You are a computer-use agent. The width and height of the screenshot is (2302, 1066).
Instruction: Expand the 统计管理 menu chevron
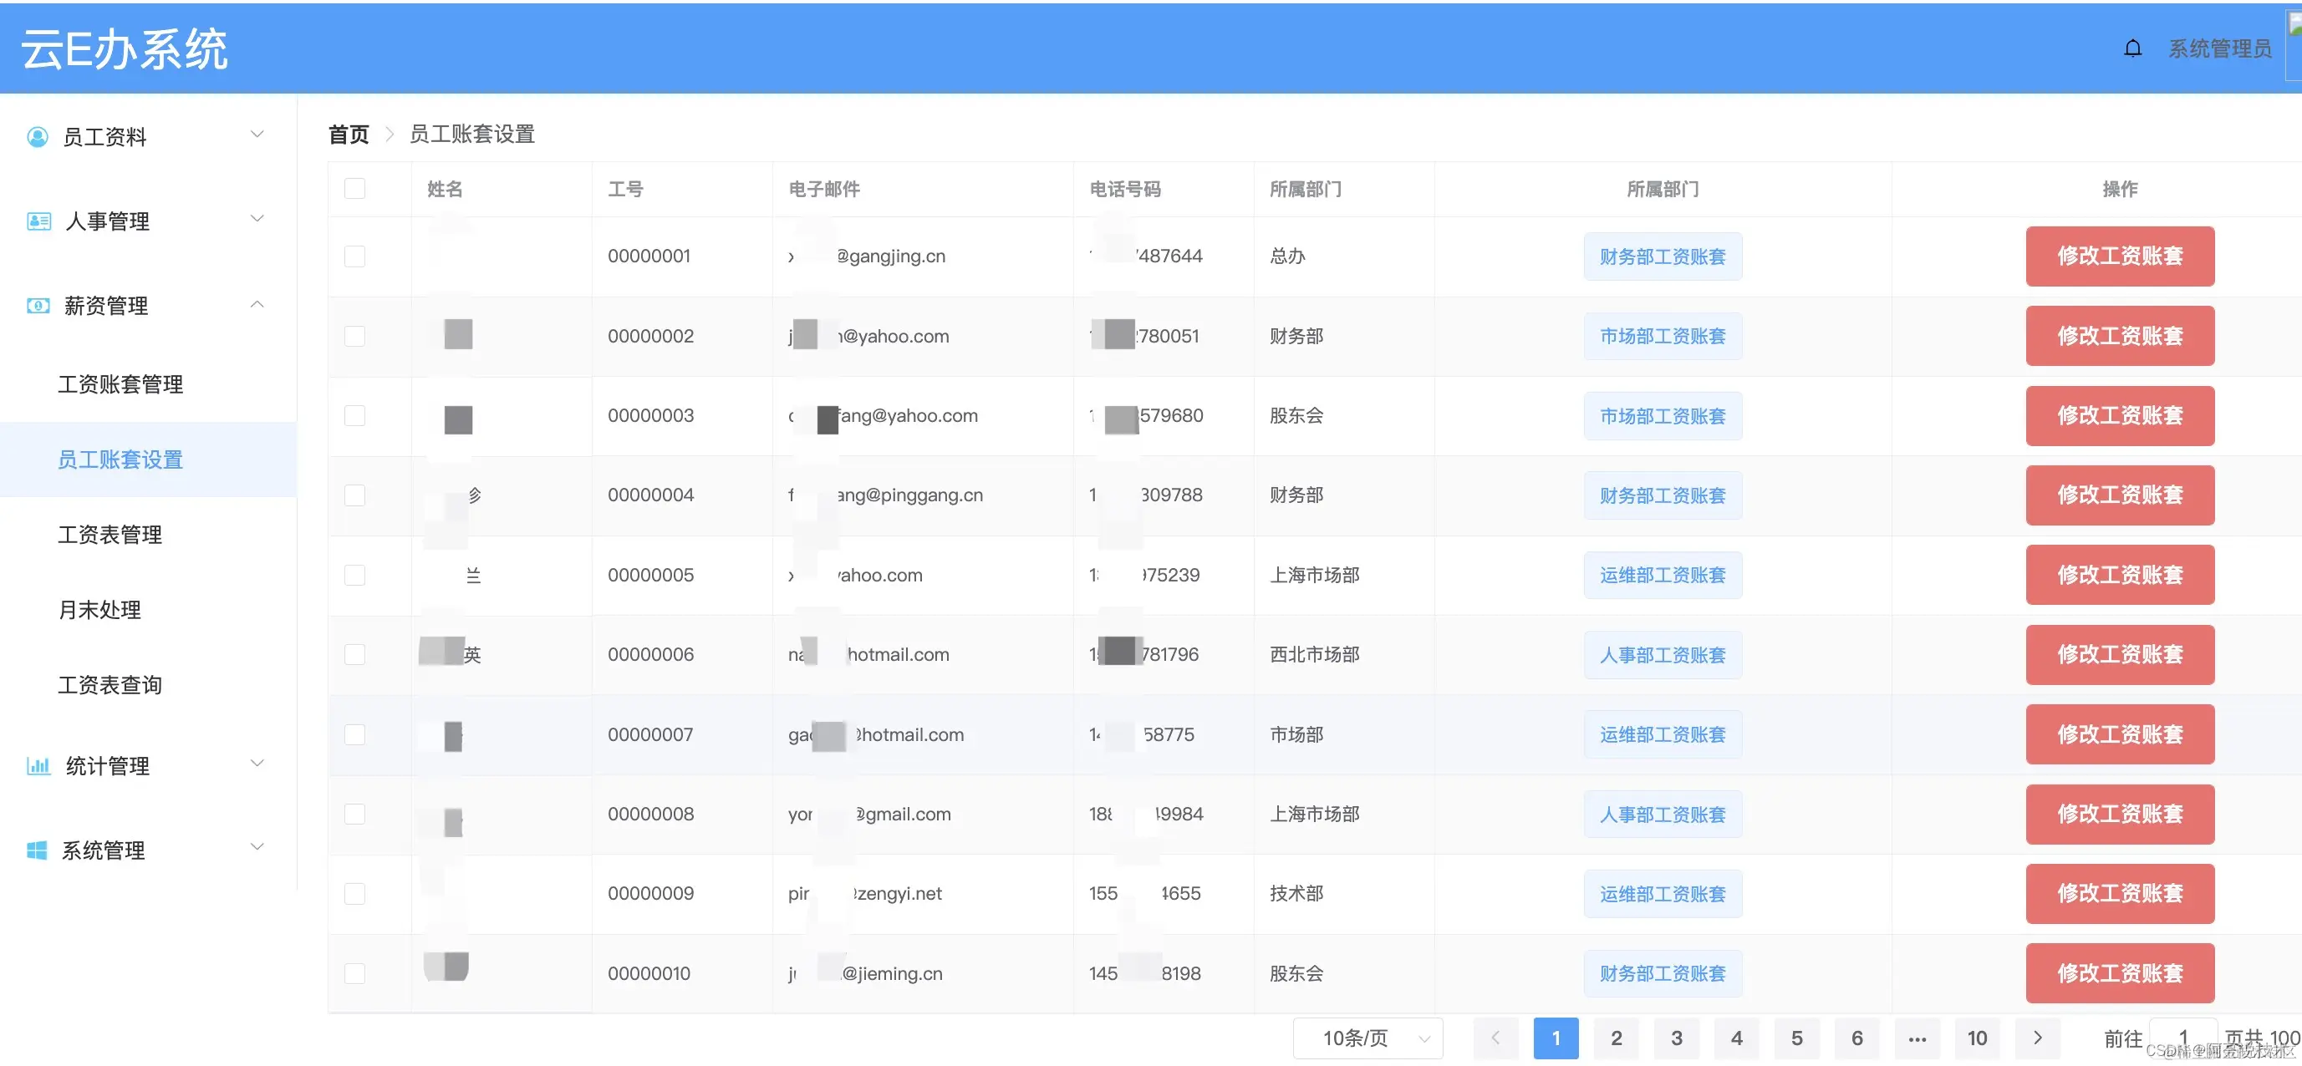(257, 764)
